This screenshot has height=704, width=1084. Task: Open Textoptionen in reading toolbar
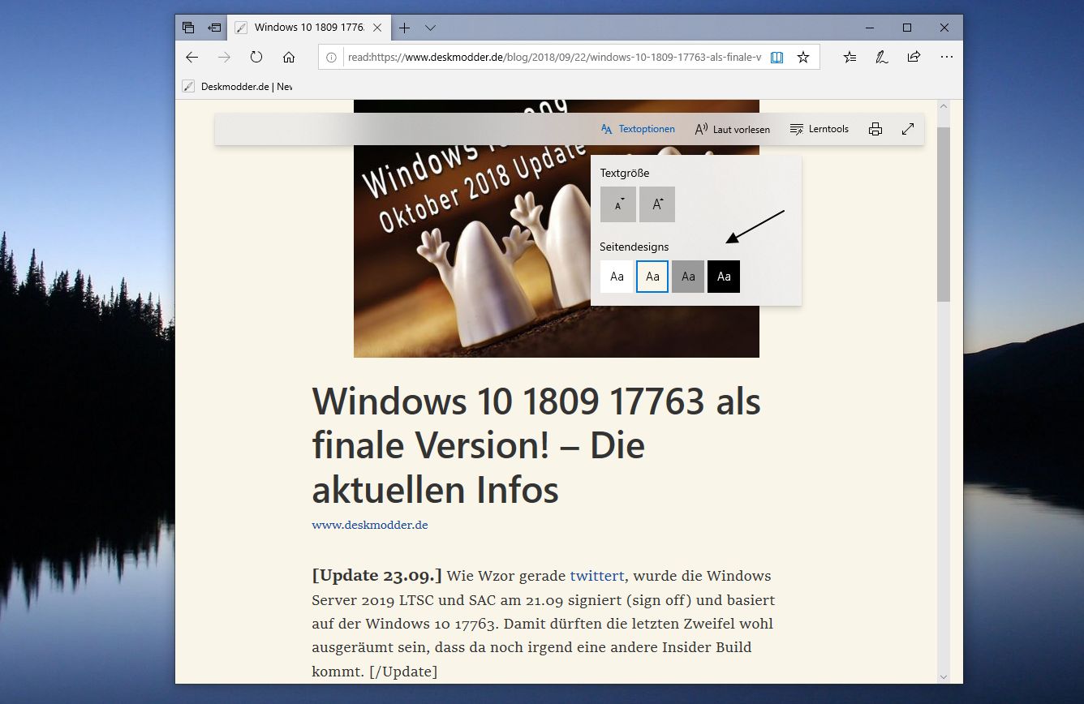point(638,129)
